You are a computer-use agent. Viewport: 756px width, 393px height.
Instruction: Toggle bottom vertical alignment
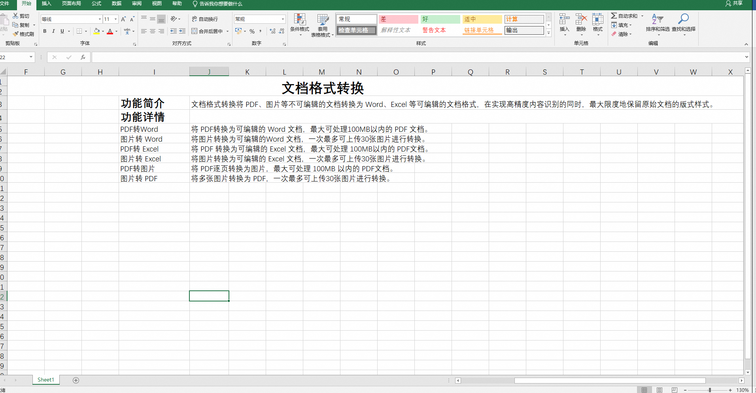click(x=161, y=19)
